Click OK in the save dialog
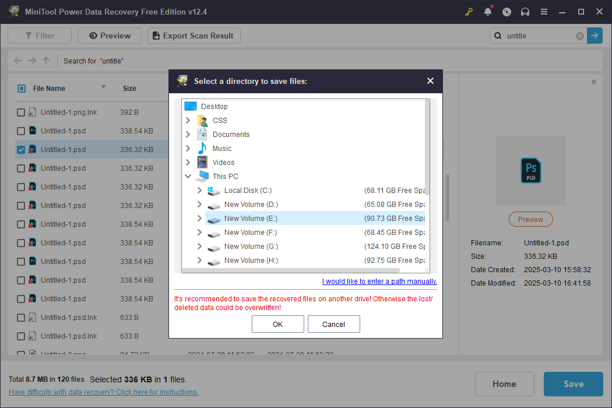This screenshot has height=408, width=612. click(x=278, y=324)
